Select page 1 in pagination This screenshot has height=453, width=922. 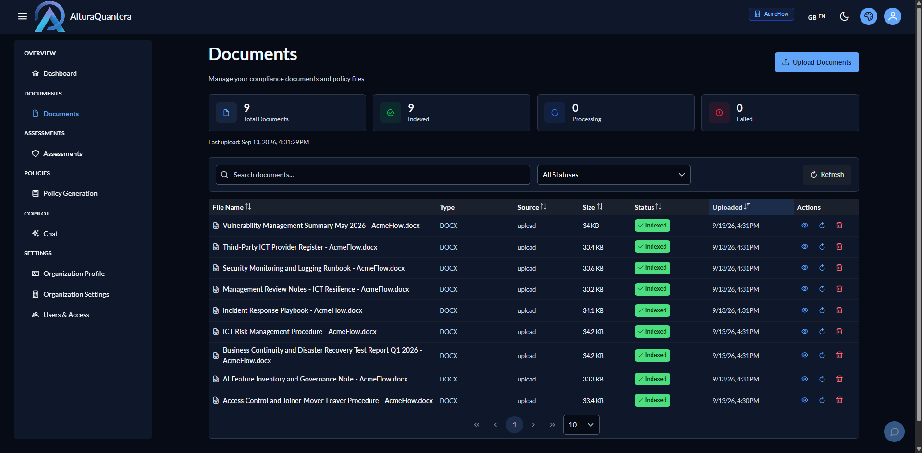pos(514,425)
